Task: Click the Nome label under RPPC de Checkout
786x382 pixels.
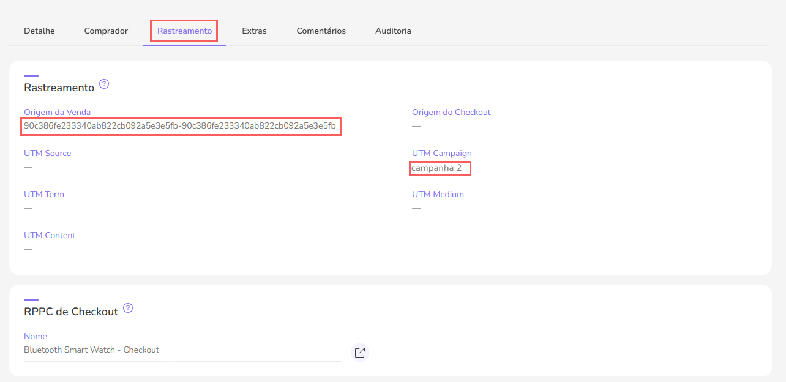Action: click(x=35, y=336)
